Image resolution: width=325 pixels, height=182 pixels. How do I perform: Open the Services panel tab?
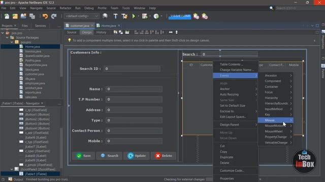point(41,26)
